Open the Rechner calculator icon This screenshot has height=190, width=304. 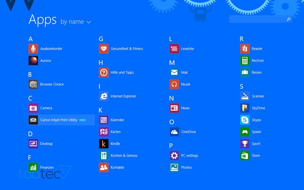click(245, 60)
